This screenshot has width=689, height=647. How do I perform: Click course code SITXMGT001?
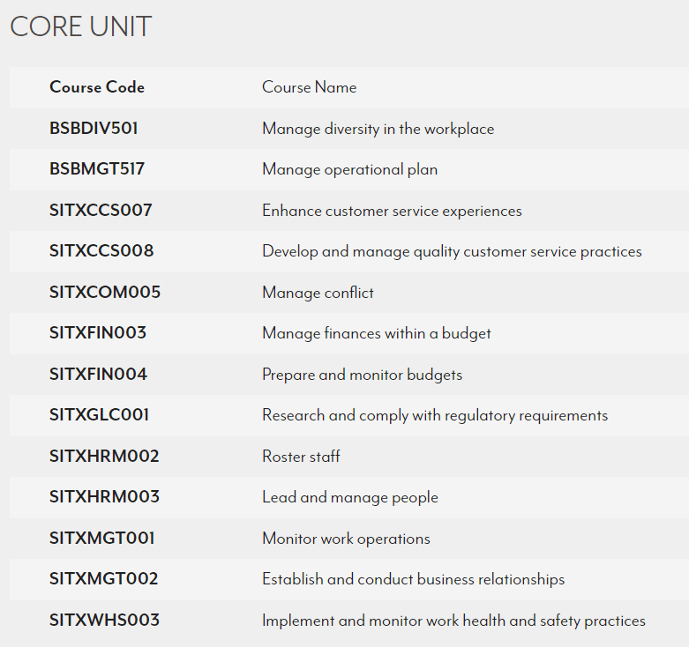[102, 539]
